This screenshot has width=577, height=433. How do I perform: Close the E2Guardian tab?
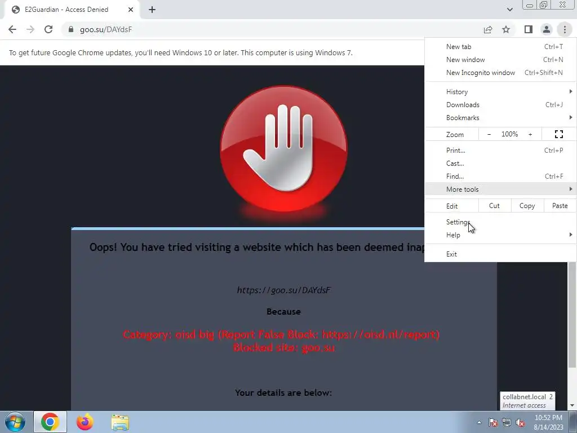pyautogui.click(x=131, y=10)
